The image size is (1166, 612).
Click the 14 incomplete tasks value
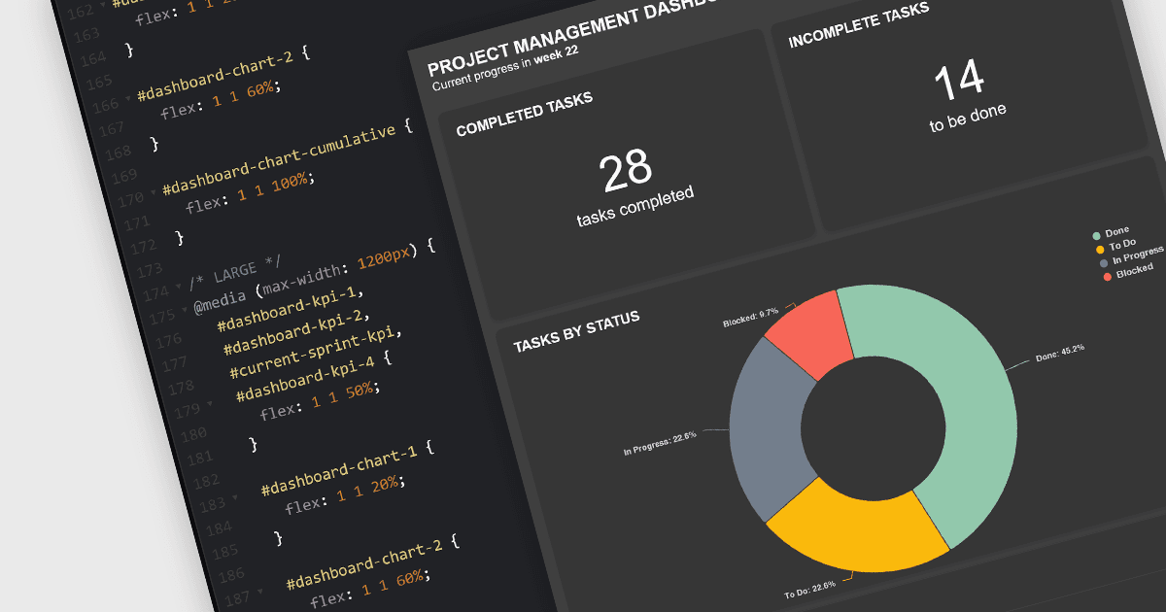[x=959, y=82]
